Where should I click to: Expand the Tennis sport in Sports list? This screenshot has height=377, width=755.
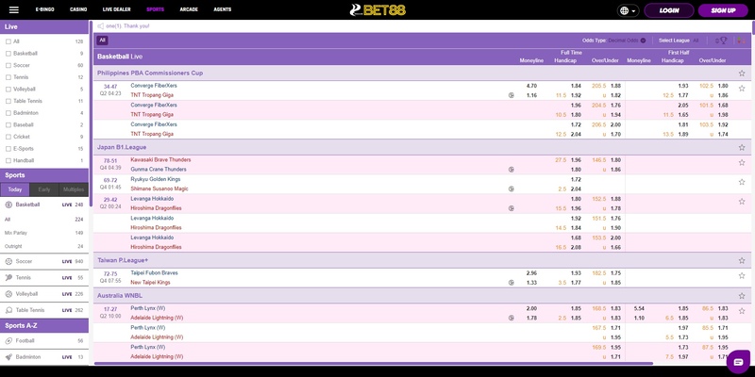44,277
